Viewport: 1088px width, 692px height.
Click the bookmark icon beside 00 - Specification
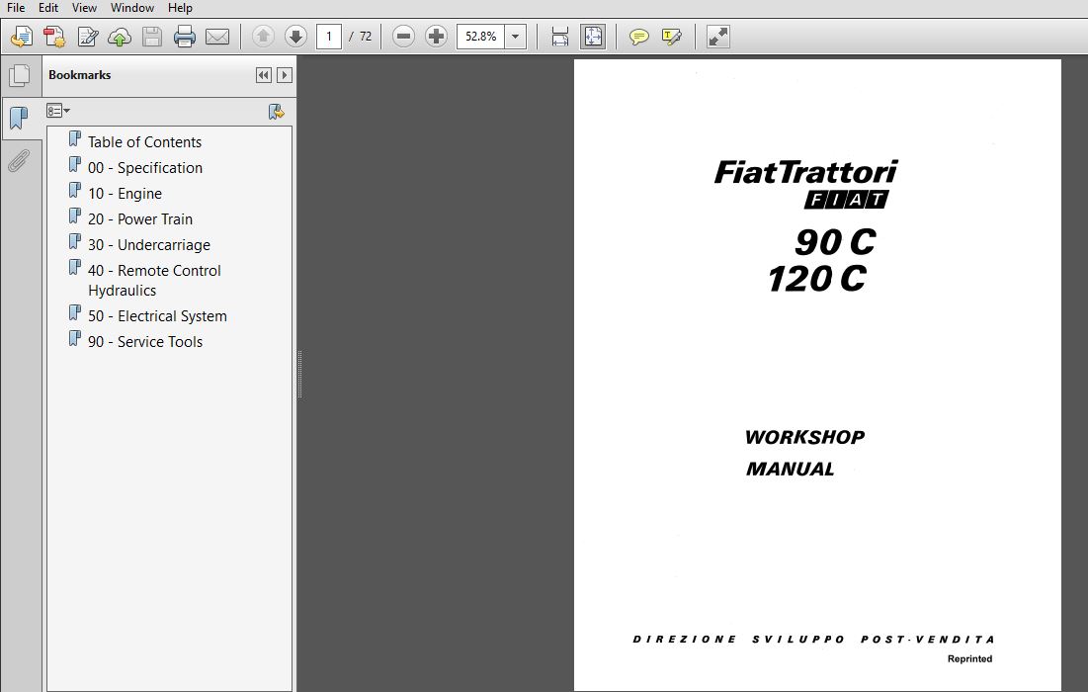(x=75, y=165)
